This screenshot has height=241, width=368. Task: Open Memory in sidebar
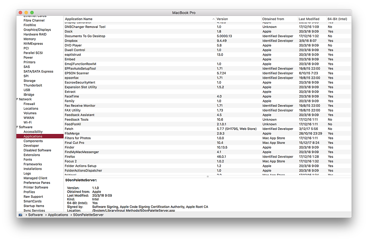point(30,39)
